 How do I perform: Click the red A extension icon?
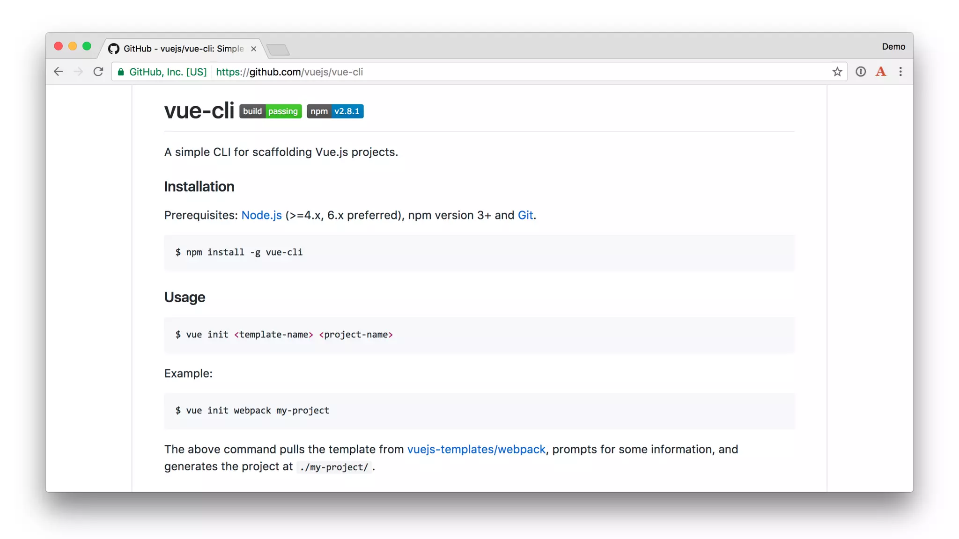click(880, 72)
